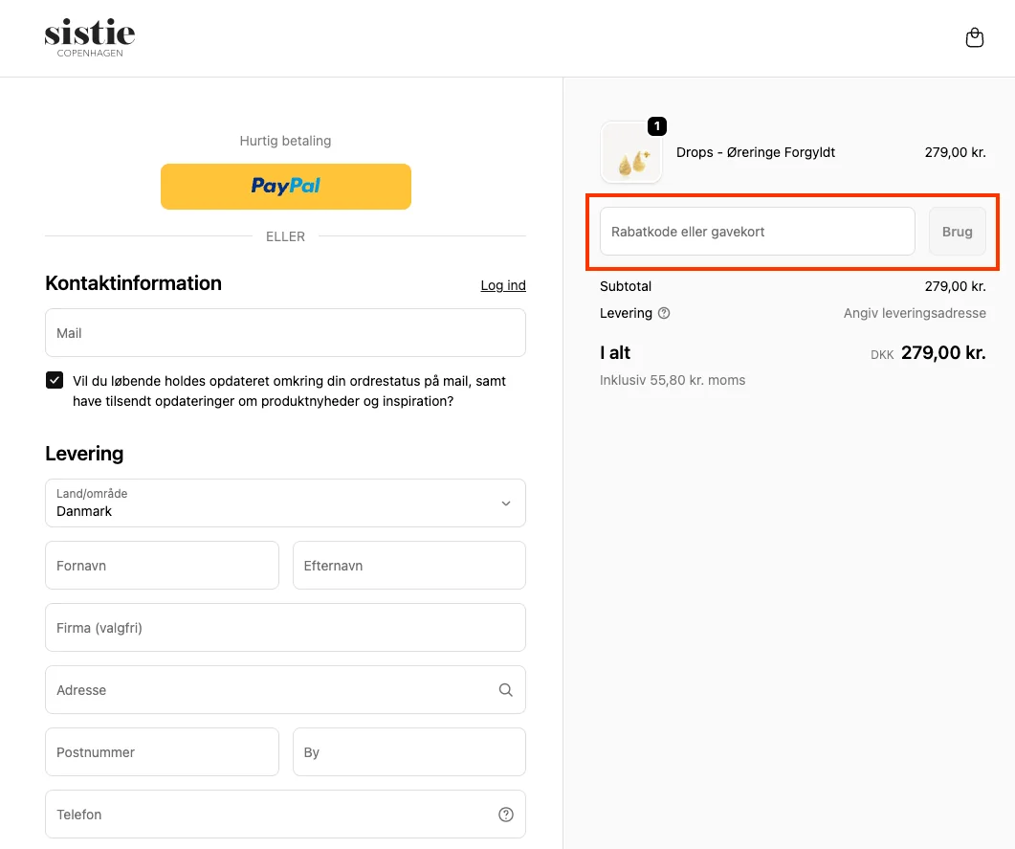Click the Fornavn text field
This screenshot has width=1015, height=849.
click(x=162, y=566)
